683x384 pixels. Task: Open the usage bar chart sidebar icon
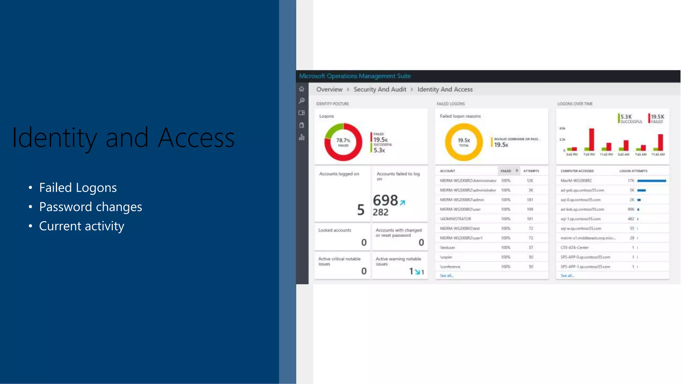click(x=301, y=137)
